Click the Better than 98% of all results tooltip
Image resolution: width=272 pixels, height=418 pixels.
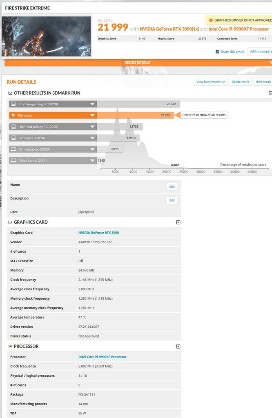(x=204, y=115)
